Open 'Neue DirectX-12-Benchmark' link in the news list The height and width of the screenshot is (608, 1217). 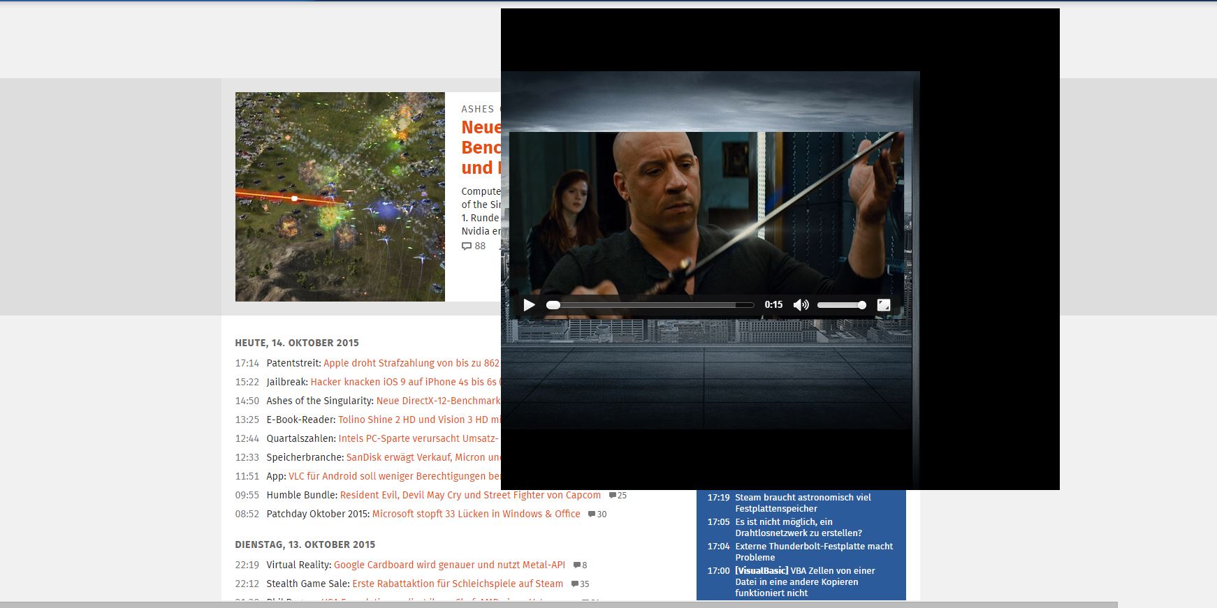coord(438,401)
